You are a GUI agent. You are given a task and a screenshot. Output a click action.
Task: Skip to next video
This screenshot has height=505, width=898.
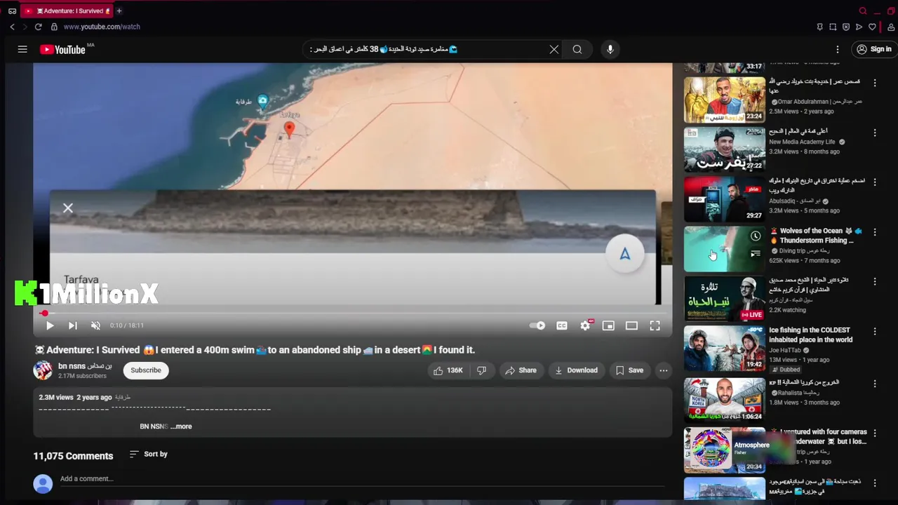[72, 325]
